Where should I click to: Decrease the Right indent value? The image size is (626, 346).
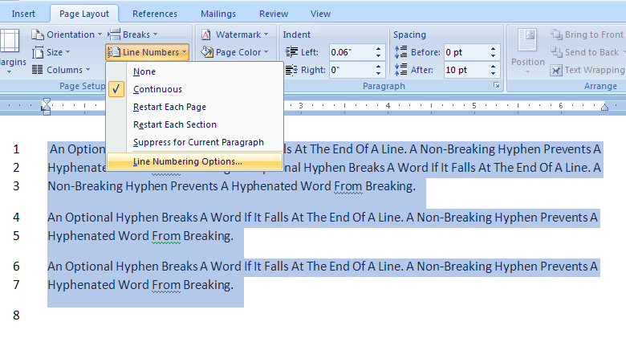coord(378,73)
